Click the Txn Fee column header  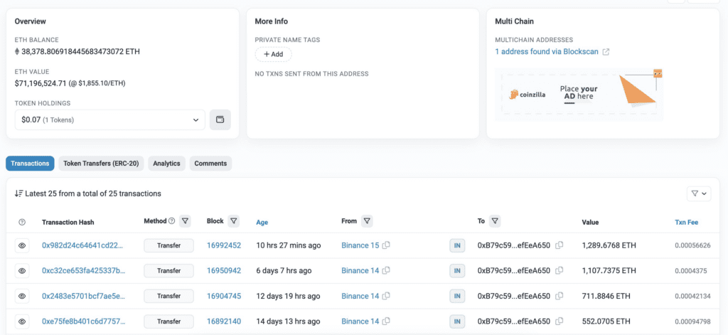pyautogui.click(x=686, y=222)
